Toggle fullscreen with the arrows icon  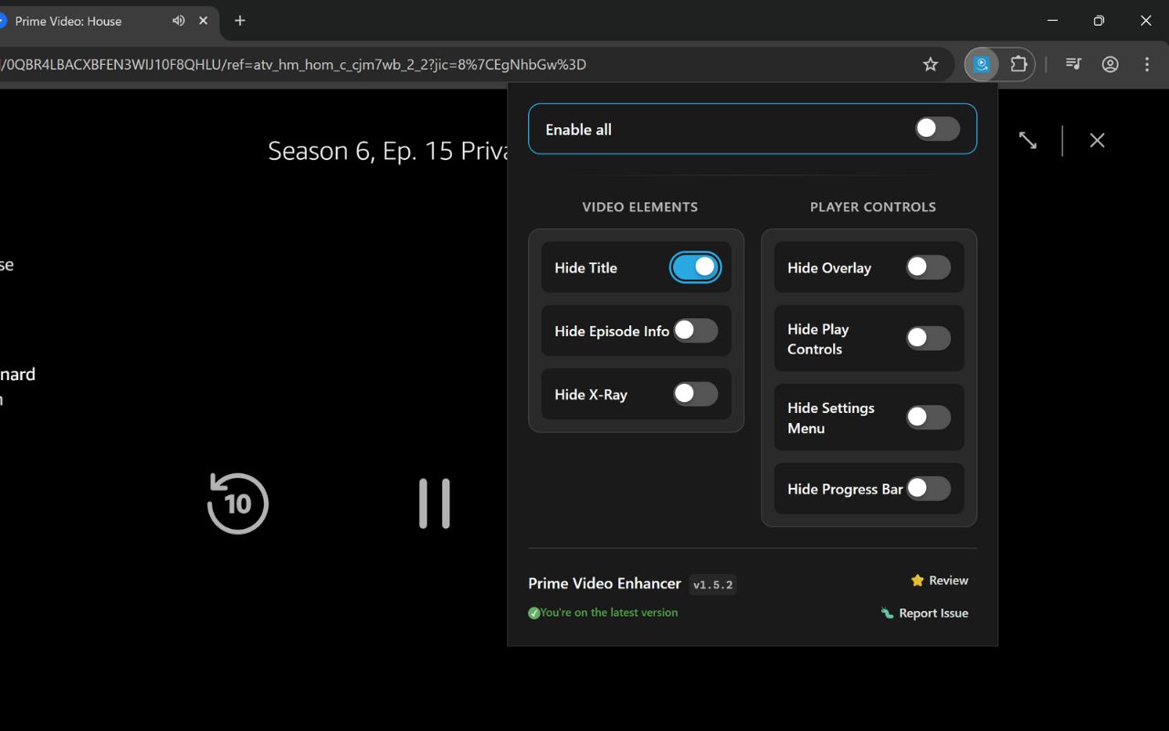click(x=1027, y=140)
